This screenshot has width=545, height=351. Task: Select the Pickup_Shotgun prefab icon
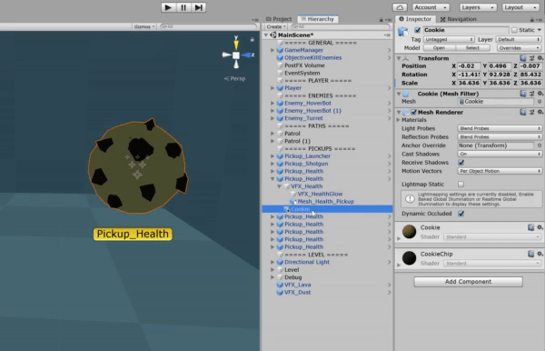point(280,164)
